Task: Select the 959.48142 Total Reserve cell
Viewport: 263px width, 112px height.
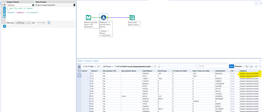Action: 222,73
